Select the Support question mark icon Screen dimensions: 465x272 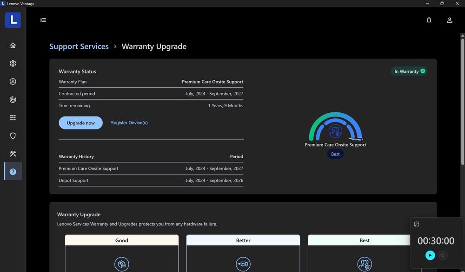click(x=13, y=172)
